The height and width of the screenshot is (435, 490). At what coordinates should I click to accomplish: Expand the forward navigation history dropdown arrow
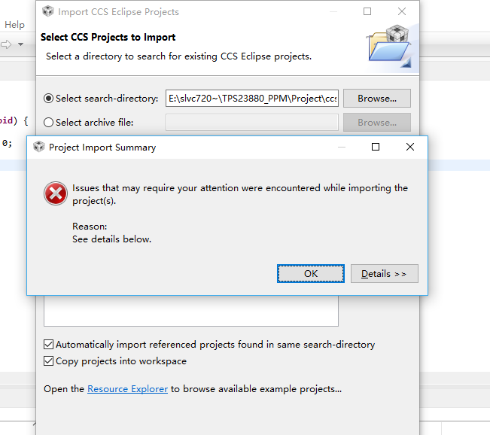coord(20,44)
